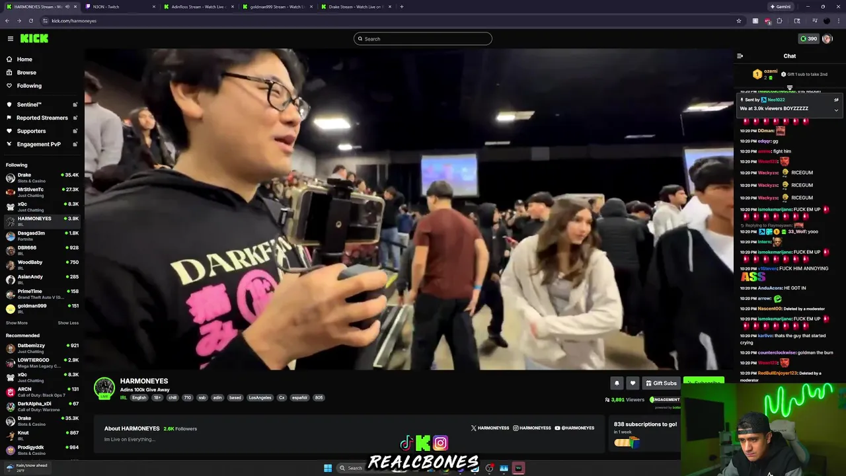Open user profile avatar menu
Viewport: 846px width, 476px height.
(x=827, y=38)
